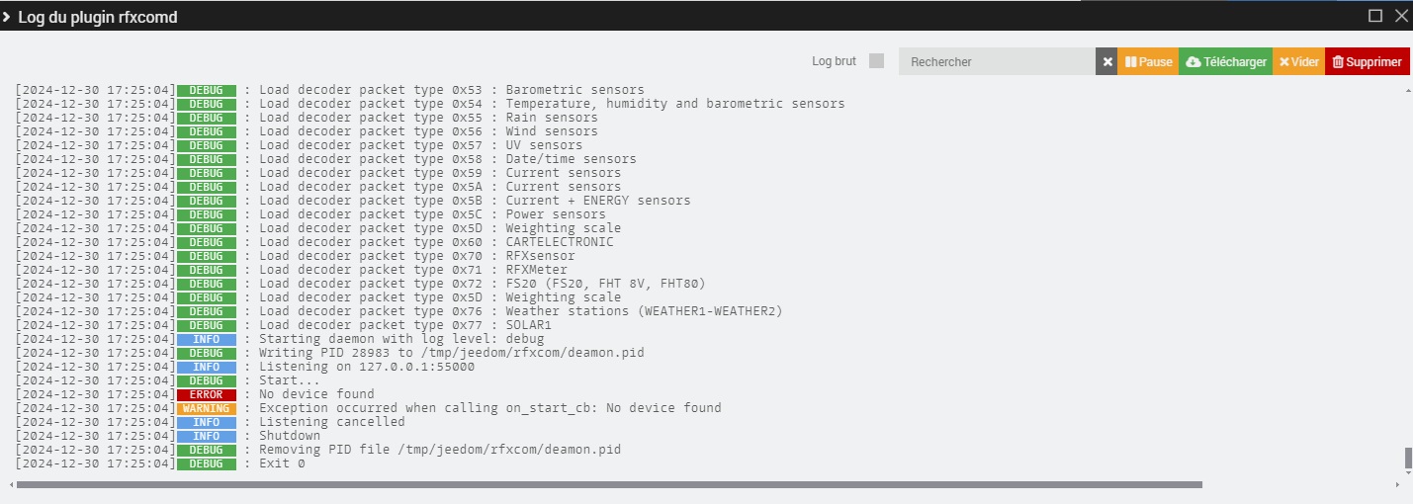This screenshot has width=1413, height=504.
Task: Click the orange WARNING level badge
Action: pyautogui.click(x=207, y=408)
